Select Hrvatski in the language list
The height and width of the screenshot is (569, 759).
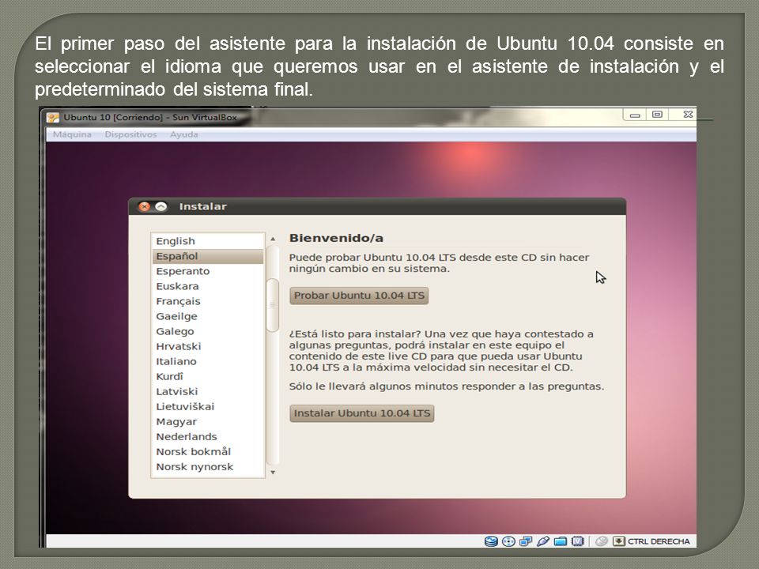click(208, 346)
